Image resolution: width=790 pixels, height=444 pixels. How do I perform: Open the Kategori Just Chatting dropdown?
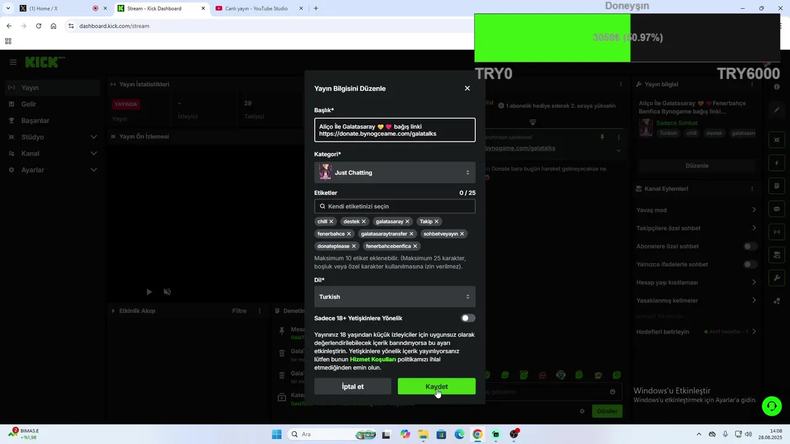395,173
